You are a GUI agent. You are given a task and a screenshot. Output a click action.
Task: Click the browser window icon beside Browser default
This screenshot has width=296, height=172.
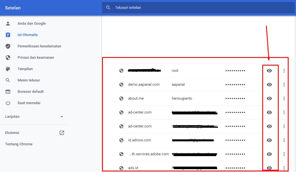tap(8, 92)
